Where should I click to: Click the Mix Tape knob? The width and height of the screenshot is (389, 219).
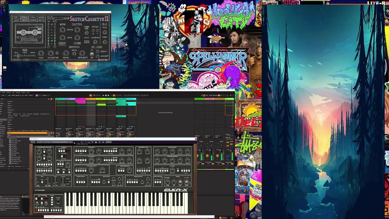[105, 32]
